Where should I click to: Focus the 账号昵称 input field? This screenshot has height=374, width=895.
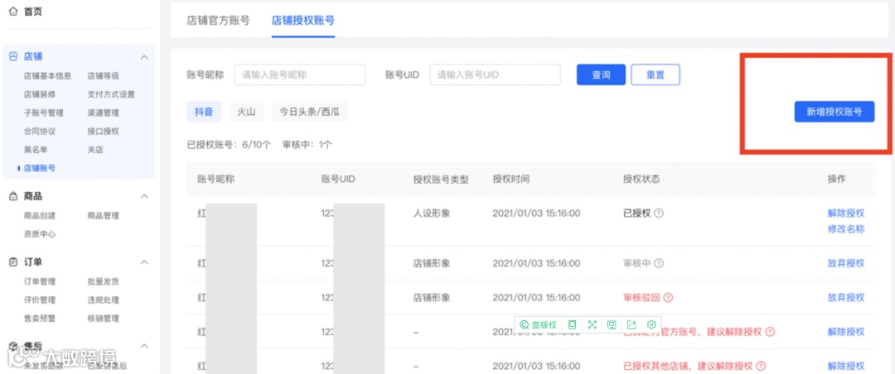(300, 74)
